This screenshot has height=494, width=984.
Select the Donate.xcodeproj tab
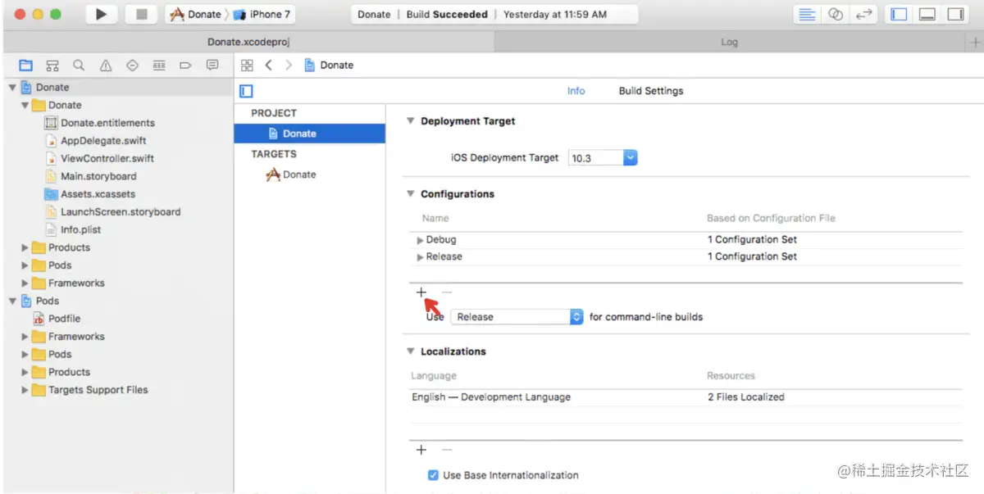[x=248, y=42]
